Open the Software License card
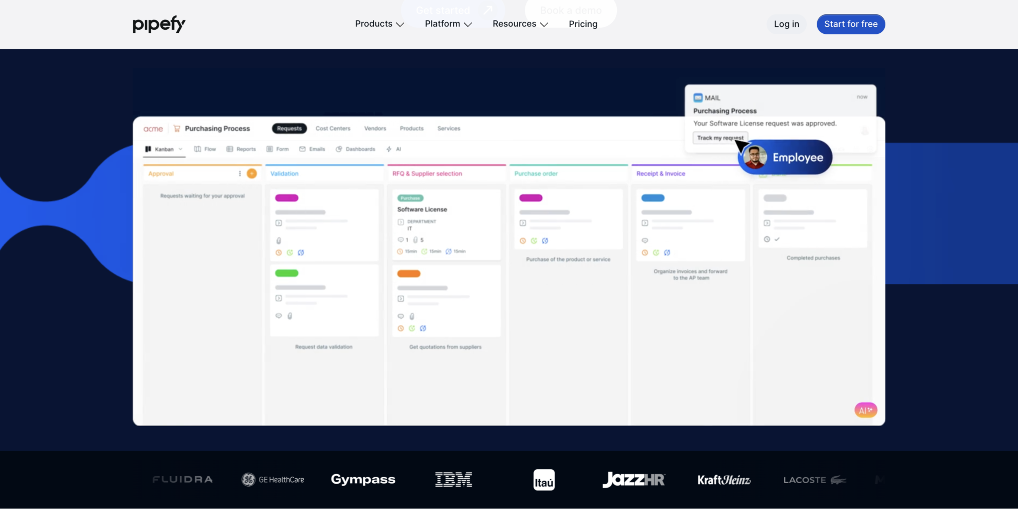 pos(422,210)
